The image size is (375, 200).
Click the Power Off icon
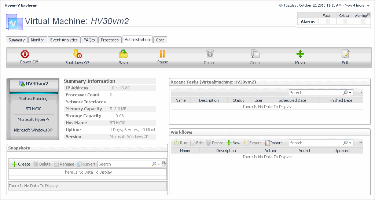(x=25, y=55)
